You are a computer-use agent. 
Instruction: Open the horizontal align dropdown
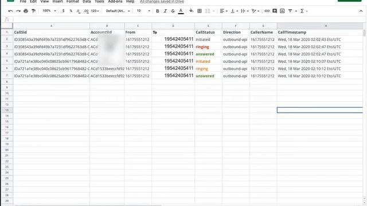(x=224, y=11)
